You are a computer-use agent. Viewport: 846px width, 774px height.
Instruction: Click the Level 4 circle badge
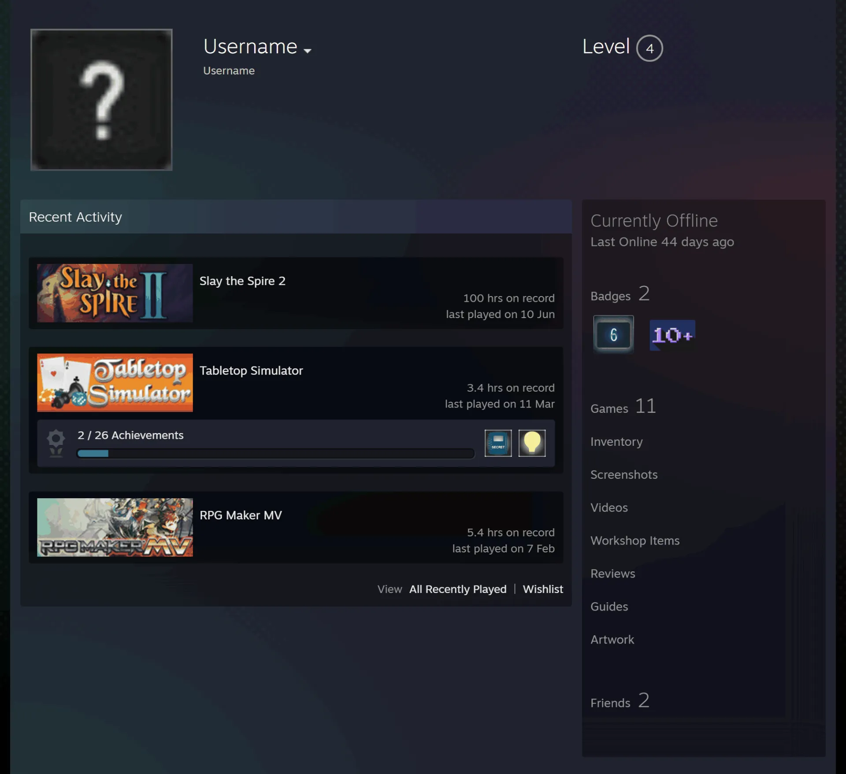point(649,48)
